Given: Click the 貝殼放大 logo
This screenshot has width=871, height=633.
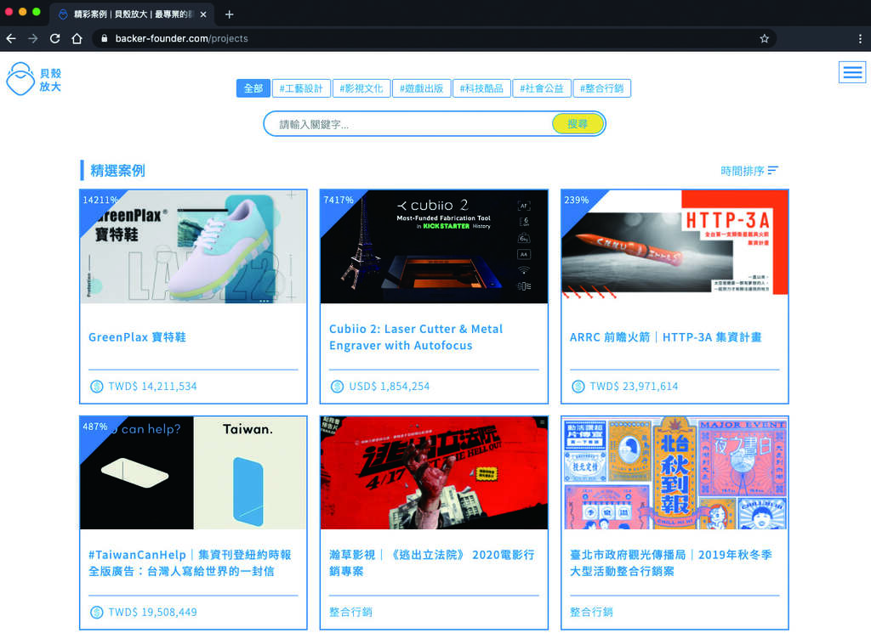Looking at the screenshot, I should pos(33,79).
